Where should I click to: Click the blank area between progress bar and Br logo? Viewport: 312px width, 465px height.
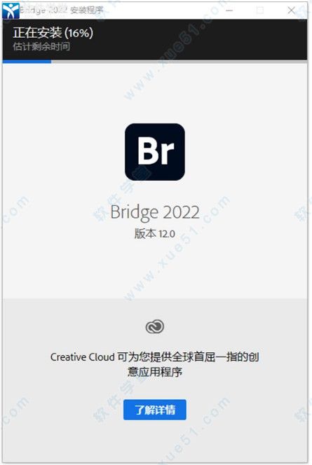[155, 93]
